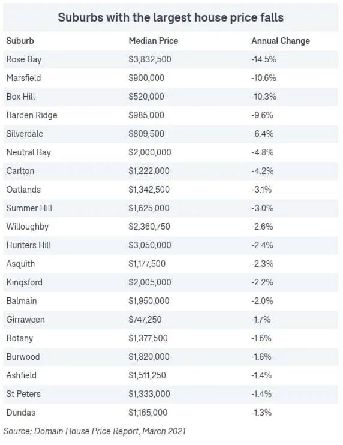Screen dimensions: 343x445
Task: Select the St Peters suburb cell
Action: point(23,394)
